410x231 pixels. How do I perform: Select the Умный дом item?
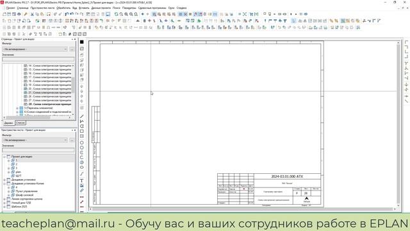pos(21,203)
